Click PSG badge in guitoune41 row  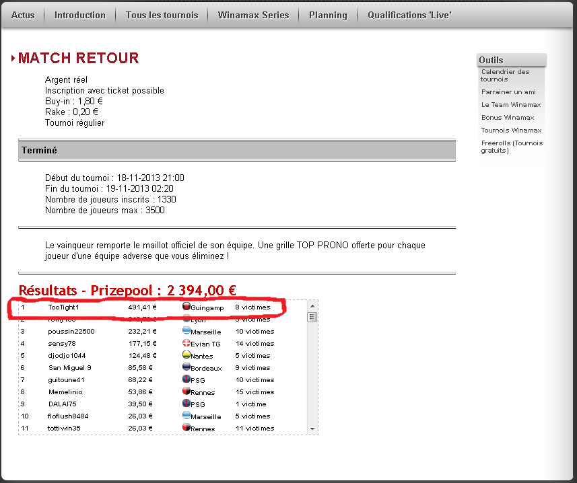coord(186,379)
